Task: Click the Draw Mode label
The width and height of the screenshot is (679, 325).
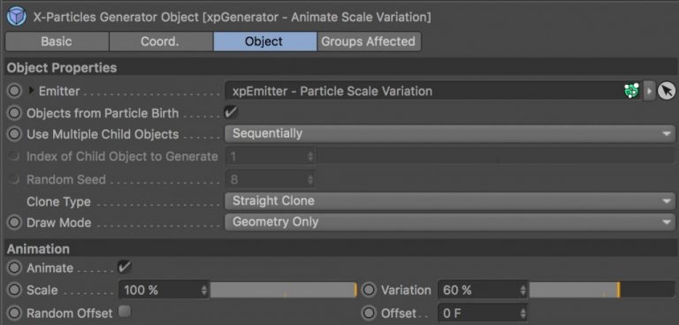Action: (59, 223)
